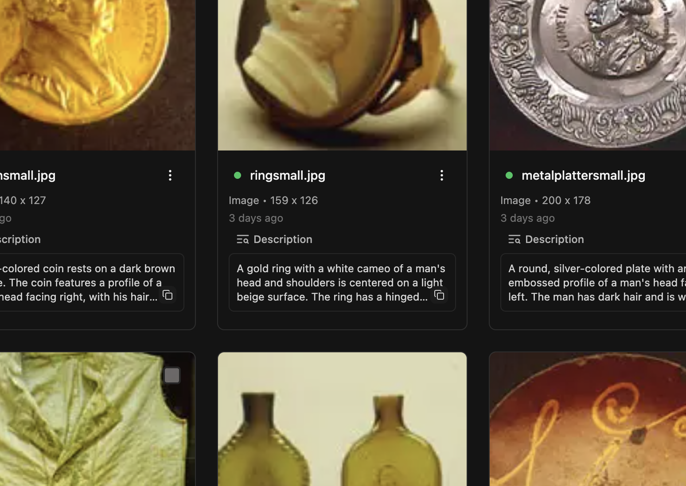The width and height of the screenshot is (686, 486).
Task: Open the ringsmall.jpg file name
Action: 288,175
